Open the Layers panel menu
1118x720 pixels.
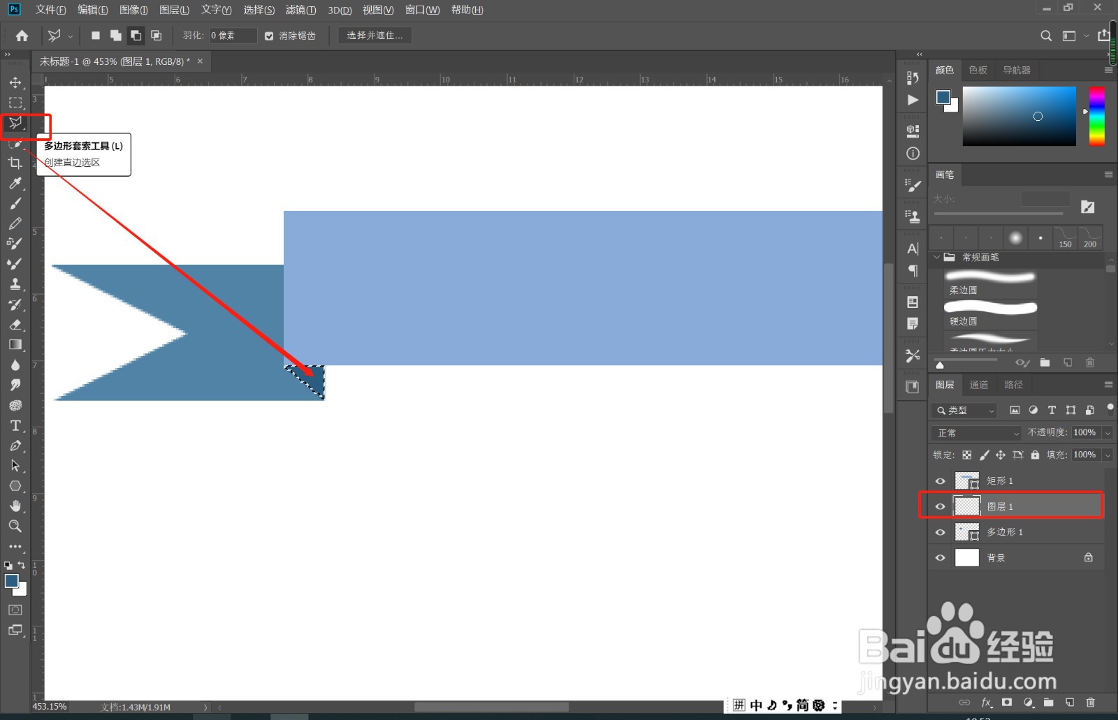tap(1108, 385)
